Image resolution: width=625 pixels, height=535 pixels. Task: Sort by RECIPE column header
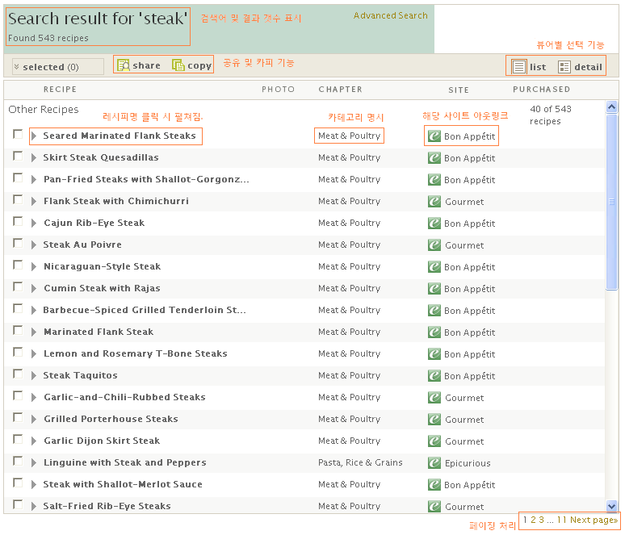click(61, 90)
